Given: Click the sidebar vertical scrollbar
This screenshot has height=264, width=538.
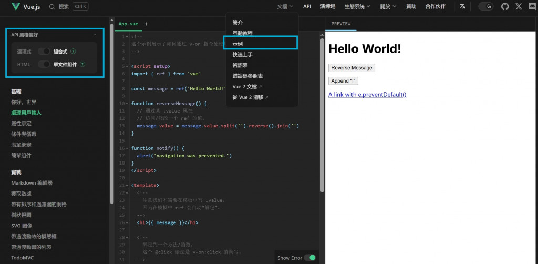Looking at the screenshot, I should (111, 113).
